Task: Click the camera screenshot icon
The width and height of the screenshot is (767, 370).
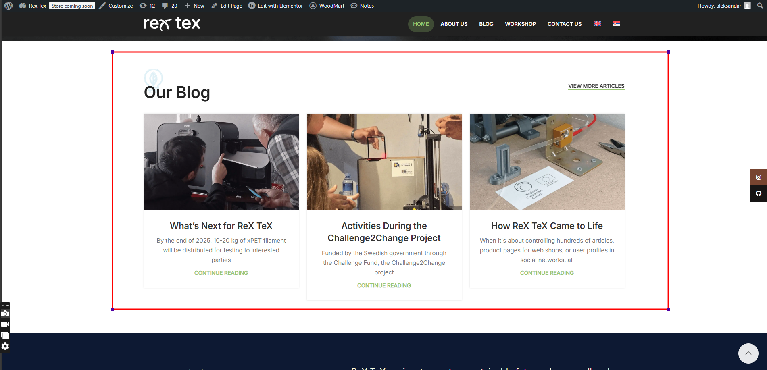Action: (x=5, y=314)
